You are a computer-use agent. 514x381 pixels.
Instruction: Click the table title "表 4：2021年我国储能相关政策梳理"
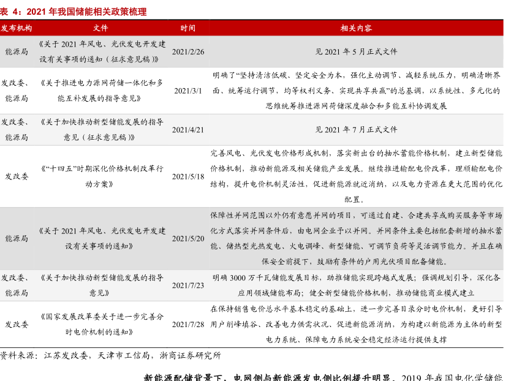[74, 12]
